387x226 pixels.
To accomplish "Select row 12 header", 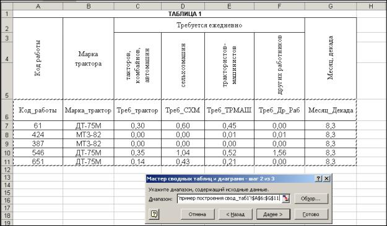I will click(7, 170).
